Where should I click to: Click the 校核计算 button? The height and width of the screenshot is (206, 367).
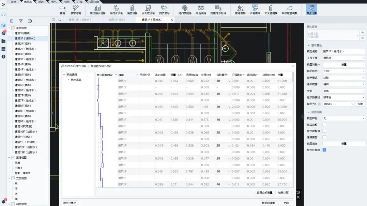pos(284,193)
